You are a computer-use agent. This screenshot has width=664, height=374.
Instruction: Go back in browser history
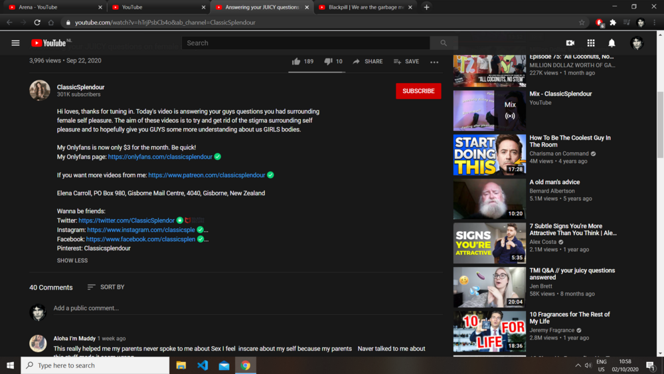point(9,23)
